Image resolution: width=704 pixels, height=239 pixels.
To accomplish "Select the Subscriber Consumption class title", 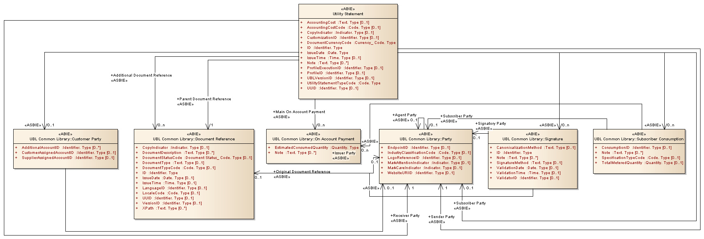I will point(639,139).
